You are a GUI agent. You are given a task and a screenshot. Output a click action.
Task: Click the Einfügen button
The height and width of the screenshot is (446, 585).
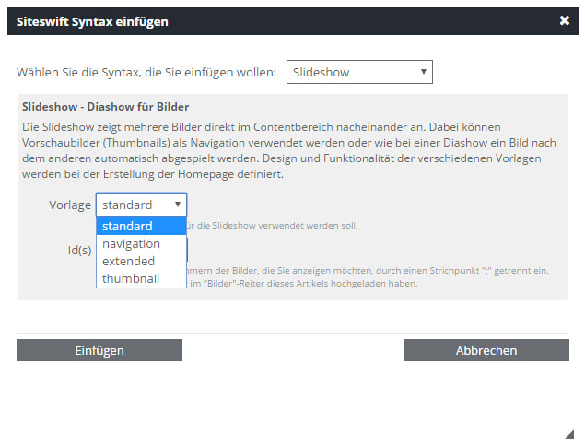(99, 350)
